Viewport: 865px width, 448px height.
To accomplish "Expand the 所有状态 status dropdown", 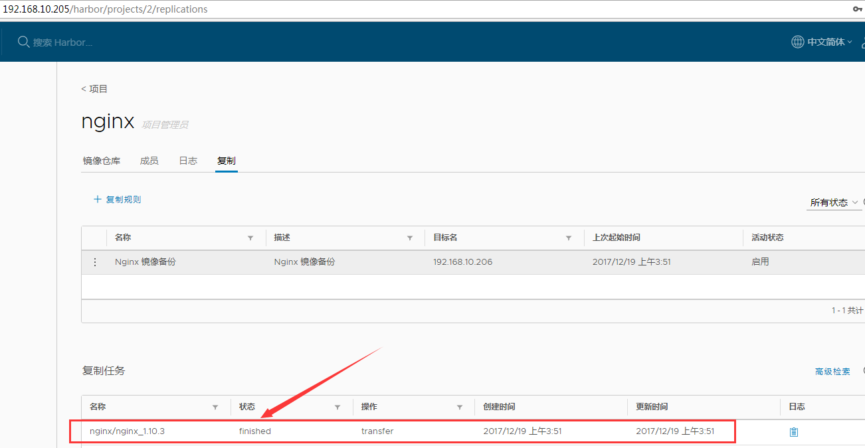I will point(834,202).
